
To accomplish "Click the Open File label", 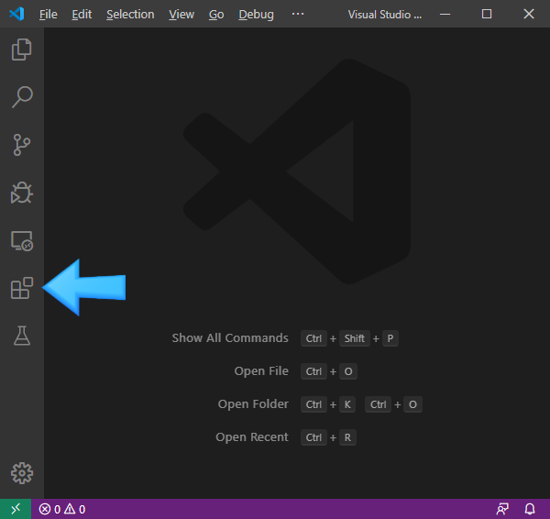I will click(x=261, y=371).
